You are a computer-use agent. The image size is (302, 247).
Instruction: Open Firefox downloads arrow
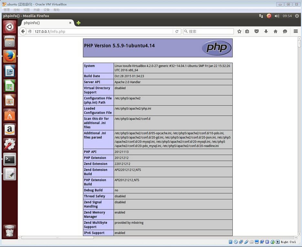coord(266,31)
